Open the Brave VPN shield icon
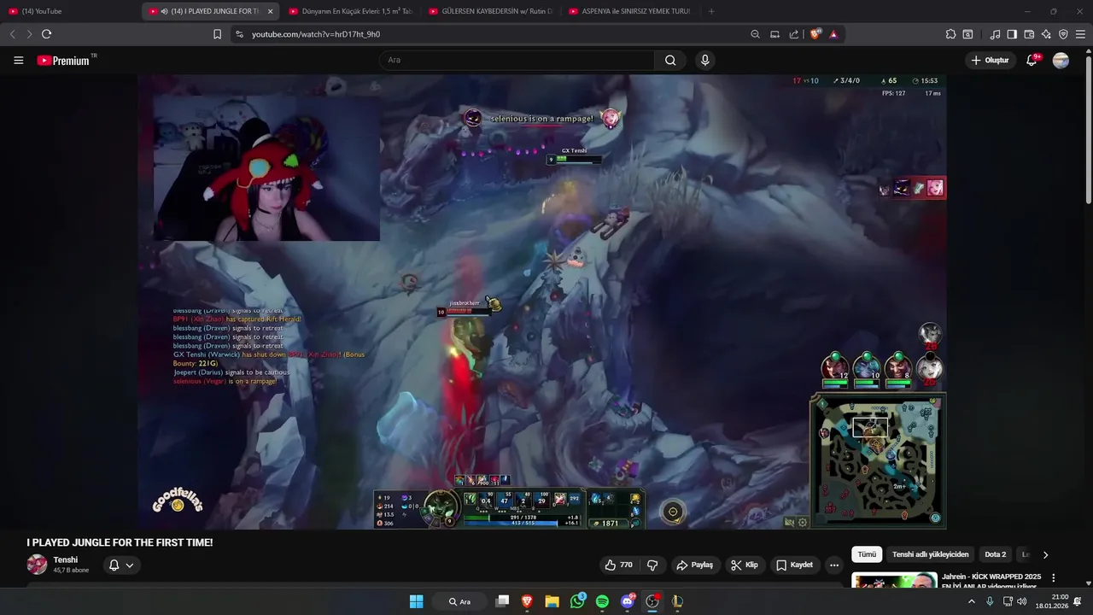This screenshot has height=615, width=1093. [x=1063, y=34]
